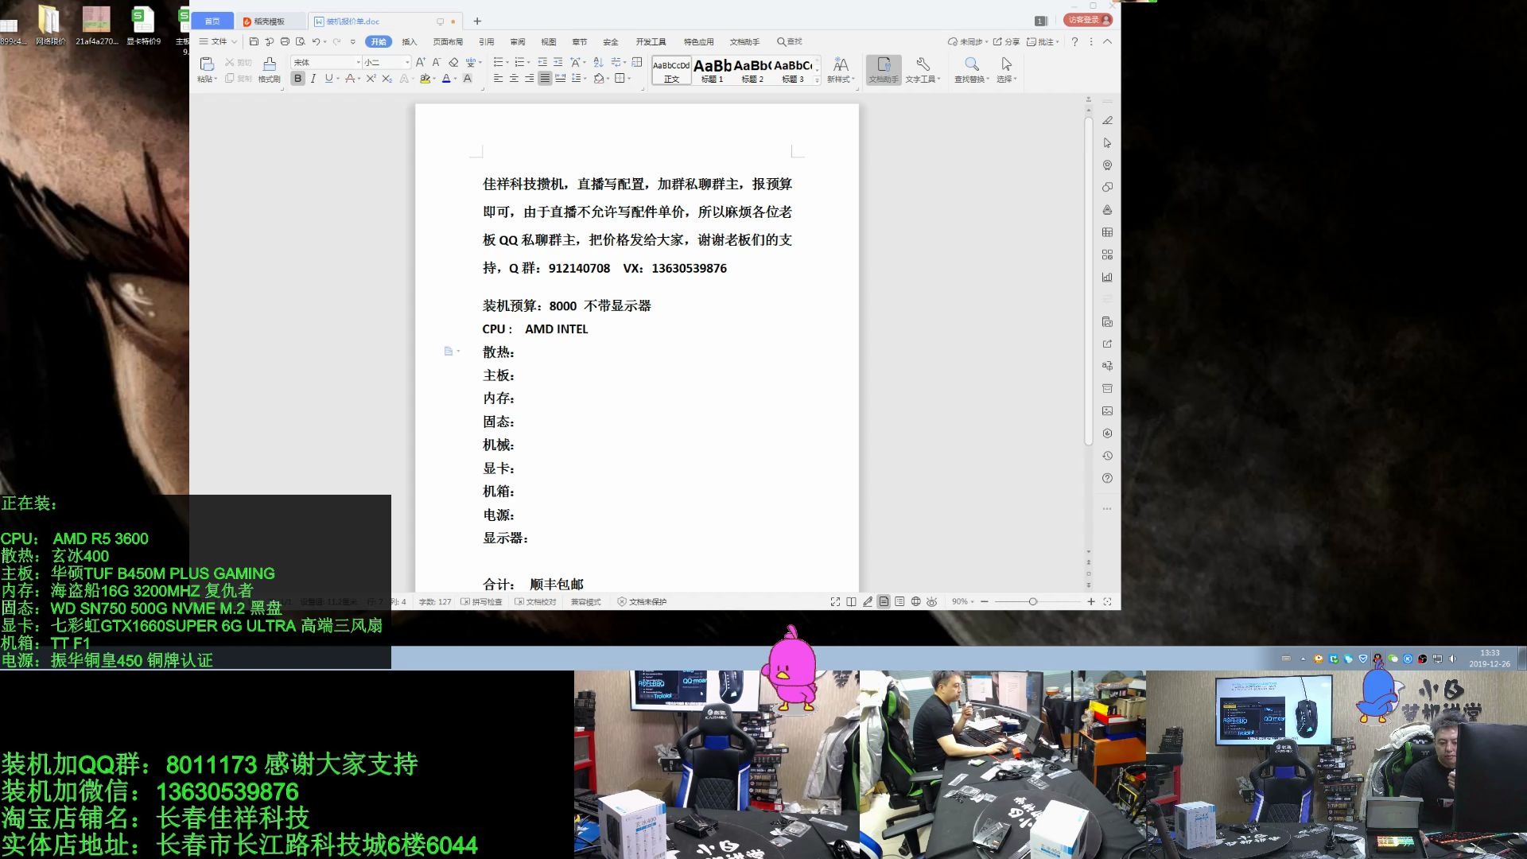Expand font color dropdown arrow

pos(456,79)
